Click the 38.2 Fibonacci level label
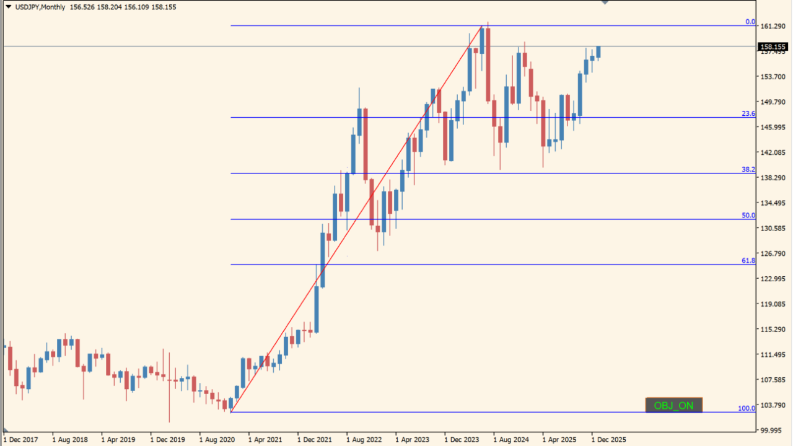The height and width of the screenshot is (446, 793). point(748,169)
